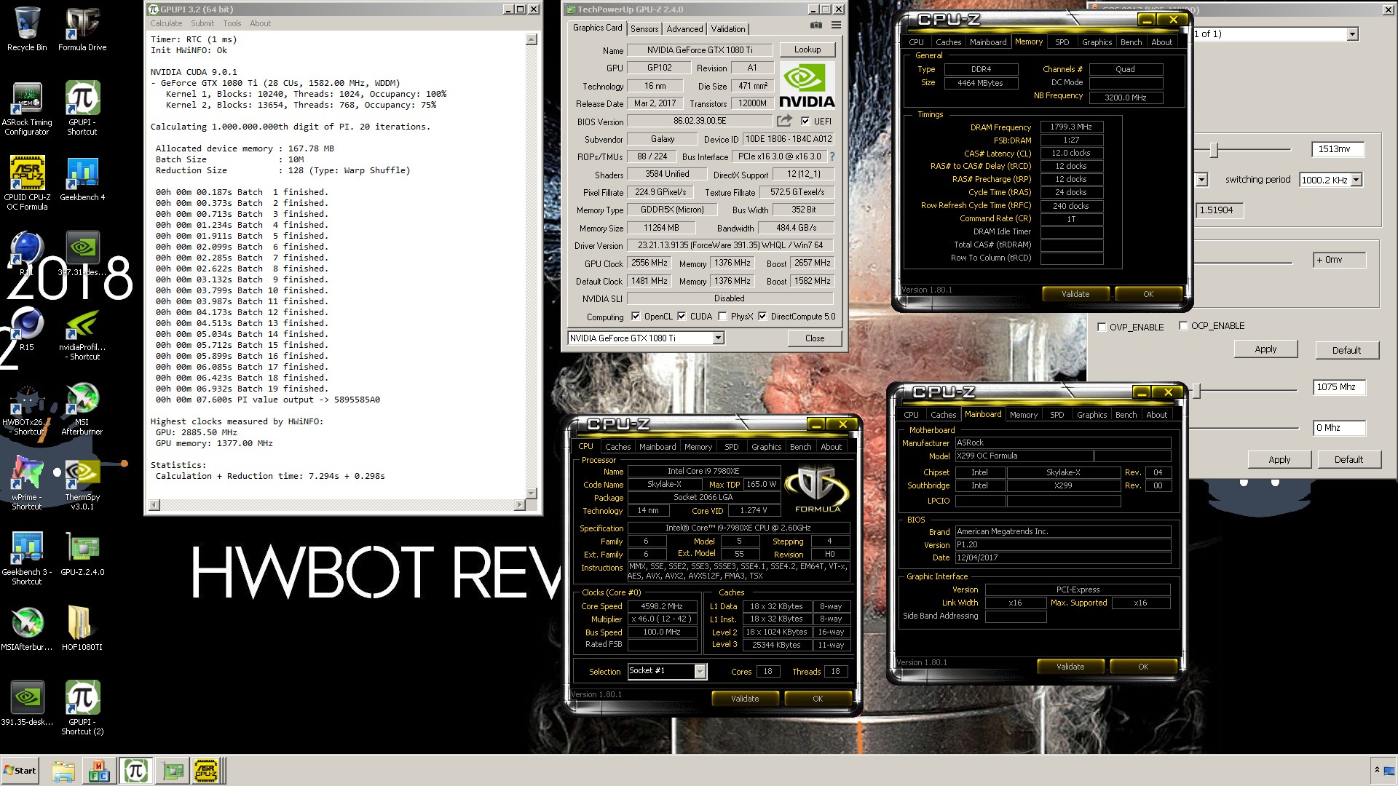This screenshot has height=786, width=1398.
Task: Open 391.35-desktop driver installer icon
Action: pyautogui.click(x=27, y=704)
